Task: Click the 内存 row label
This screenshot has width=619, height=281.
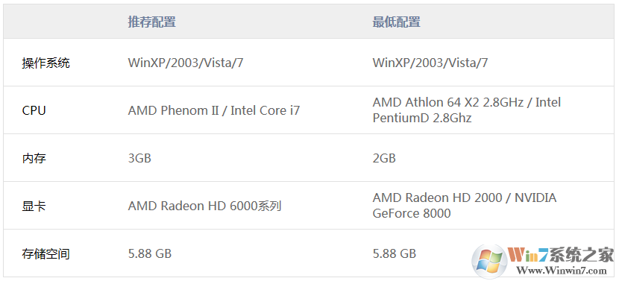Action: [x=34, y=158]
